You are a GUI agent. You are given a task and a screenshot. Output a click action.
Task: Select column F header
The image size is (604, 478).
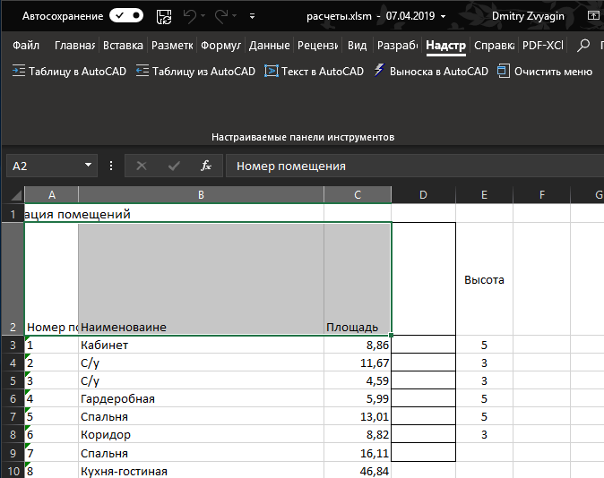coord(541,195)
